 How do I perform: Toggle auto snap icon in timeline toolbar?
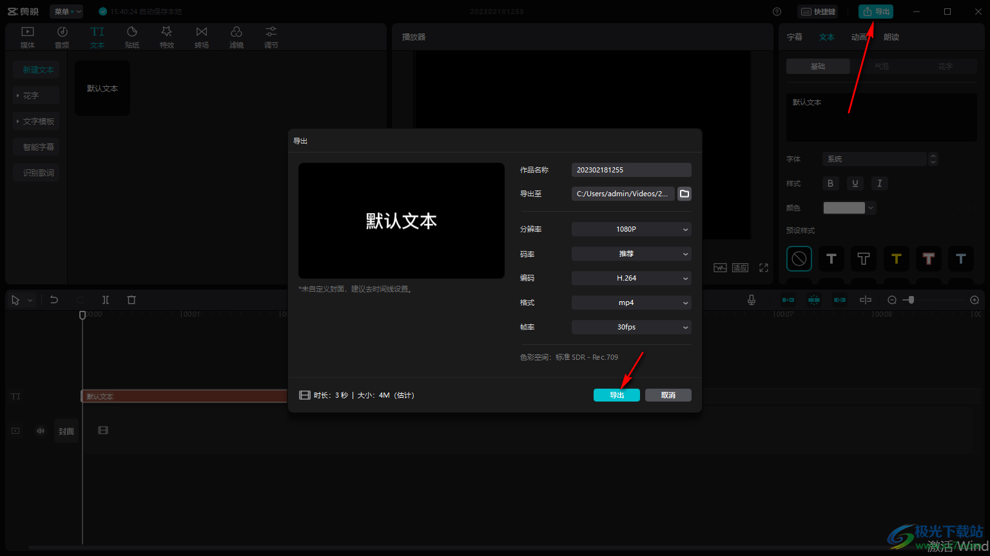tap(814, 300)
